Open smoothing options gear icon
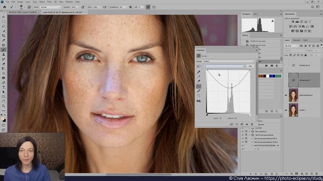Screen dimensions: 323x181 (x=130, y=7)
